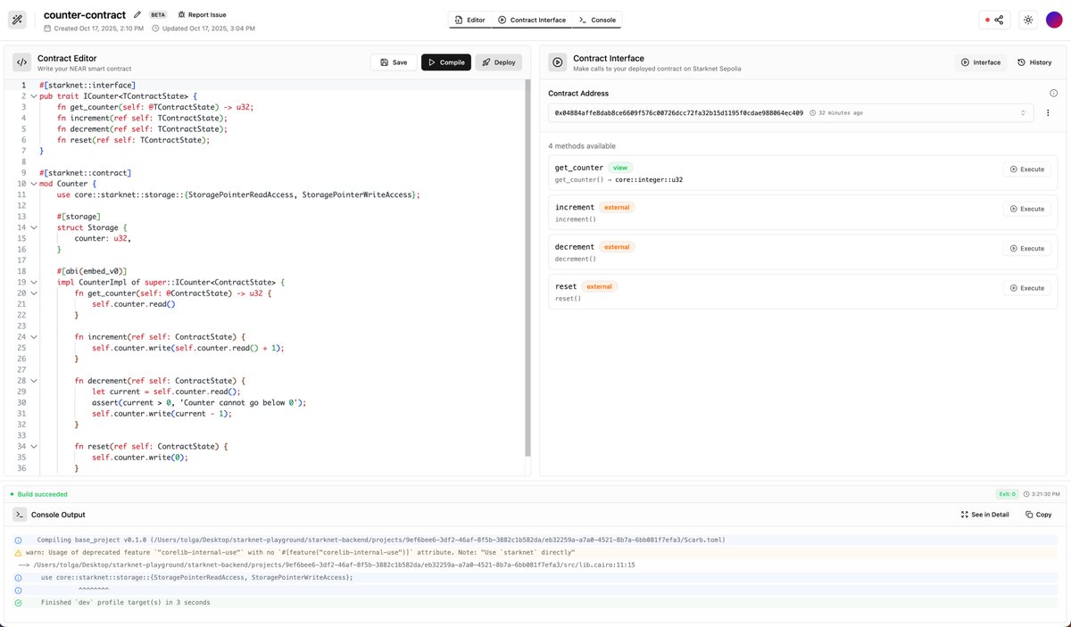Click the 'view' badge on get_counter
This screenshot has width=1071, height=627.
620,168
